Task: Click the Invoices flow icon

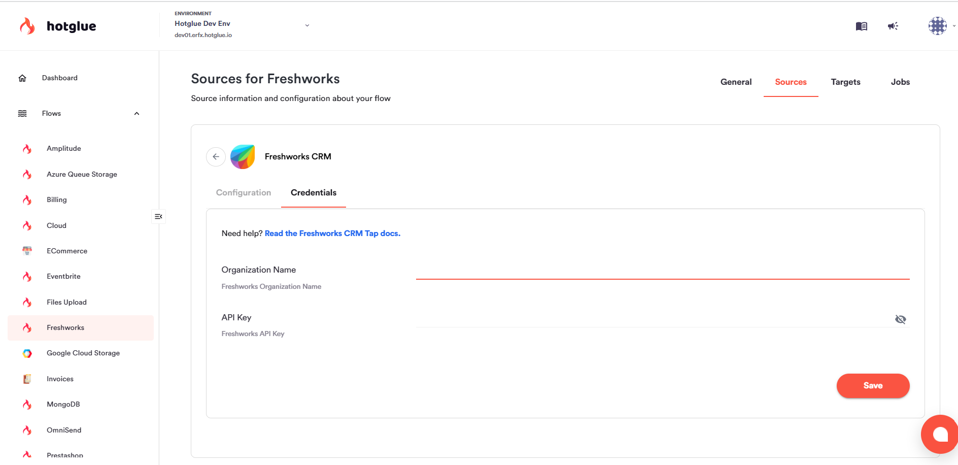Action: coord(27,379)
